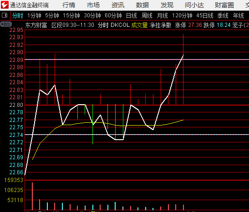Screen dimensions: 249x212
Task: Open the 发现 menu
Action: pyautogui.click(x=167, y=5)
